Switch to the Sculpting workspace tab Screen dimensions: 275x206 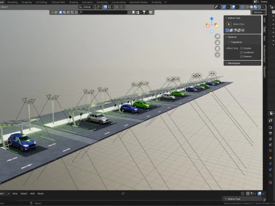26,2
